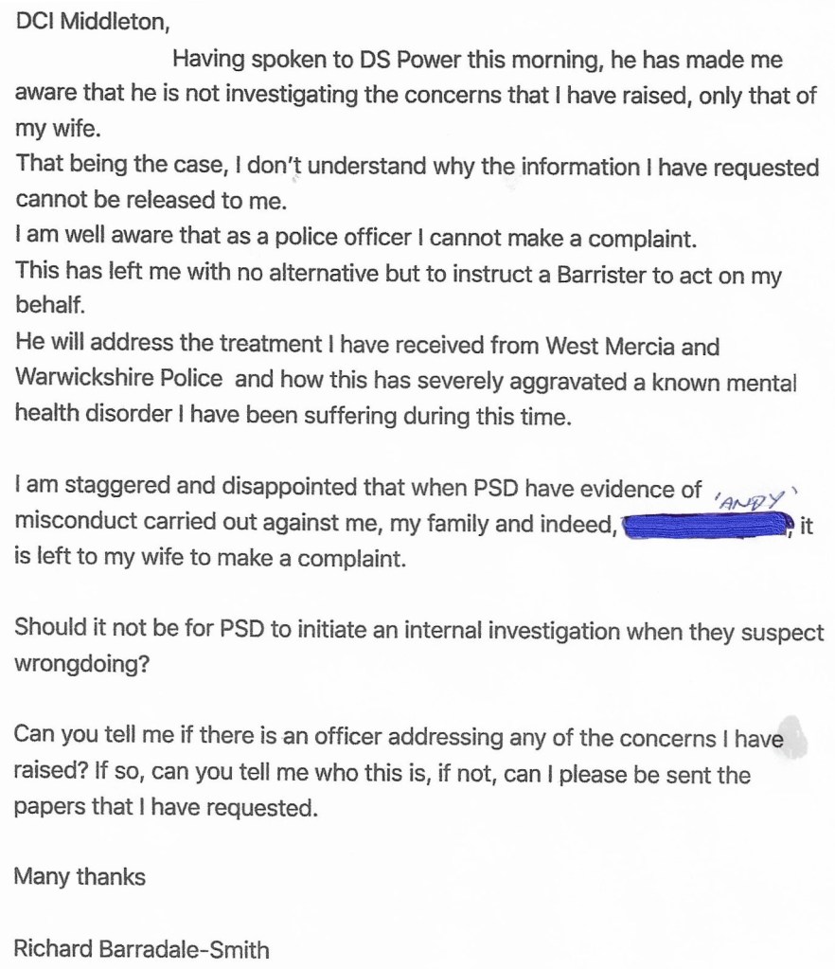835x969 pixels.
Task: Click the "Many thanks" closing line
Action: pos(80,876)
